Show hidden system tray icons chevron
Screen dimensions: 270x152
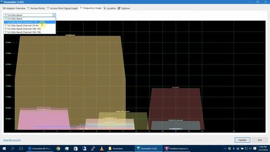(x=225, y=148)
